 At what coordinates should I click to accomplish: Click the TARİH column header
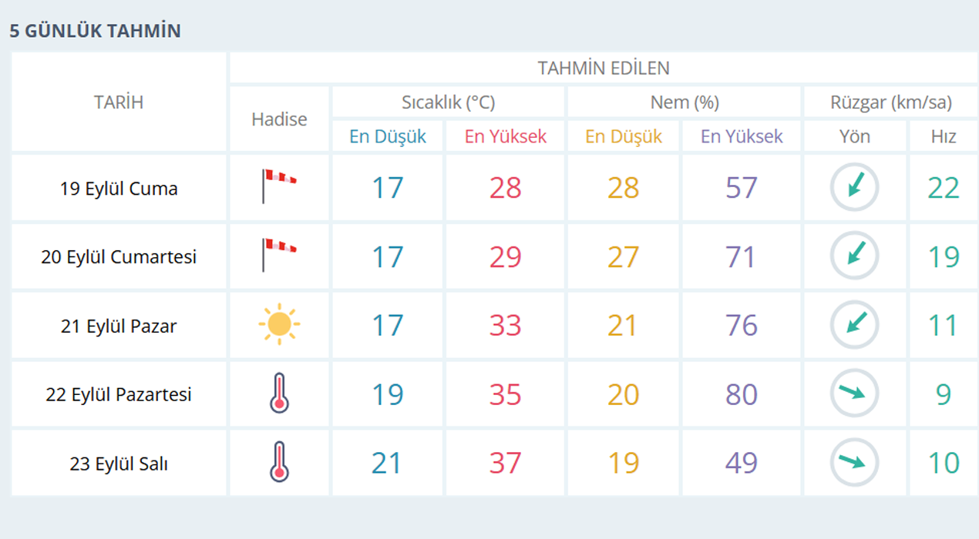(x=119, y=102)
